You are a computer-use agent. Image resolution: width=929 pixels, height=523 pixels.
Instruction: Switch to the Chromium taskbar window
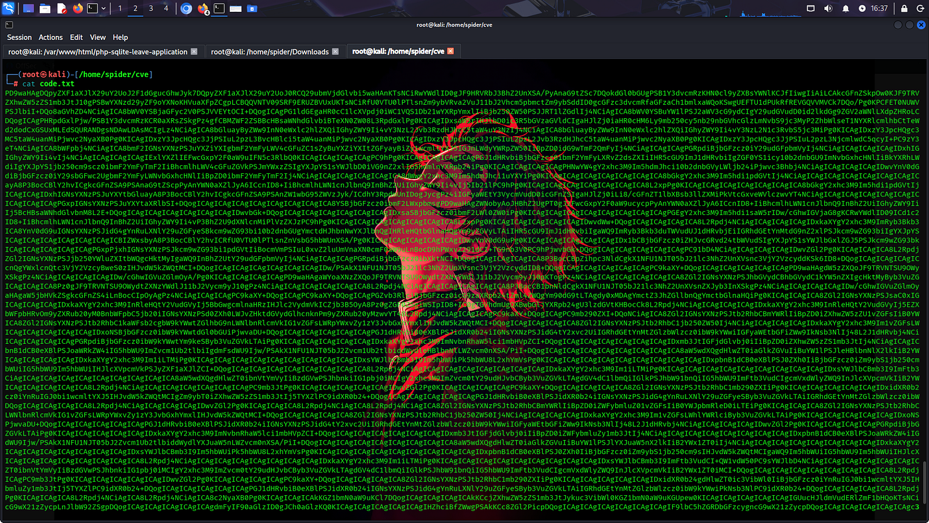point(186,9)
